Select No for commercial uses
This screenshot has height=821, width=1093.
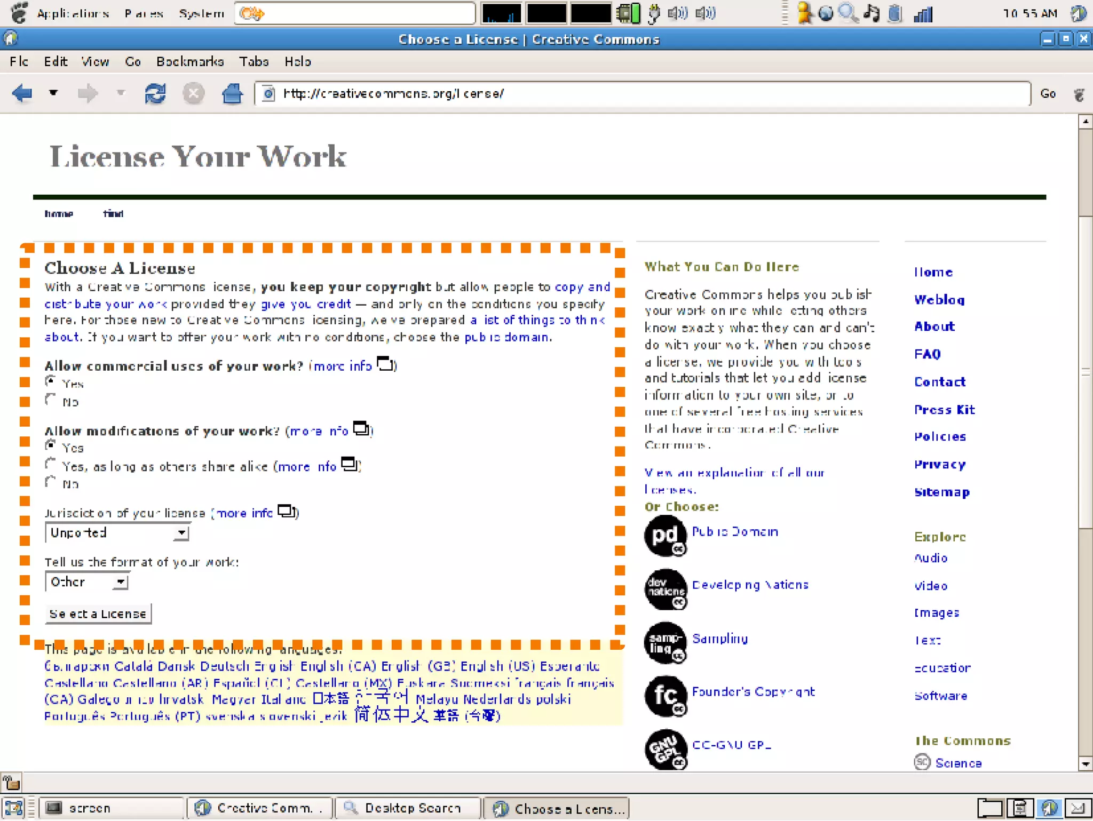point(51,400)
